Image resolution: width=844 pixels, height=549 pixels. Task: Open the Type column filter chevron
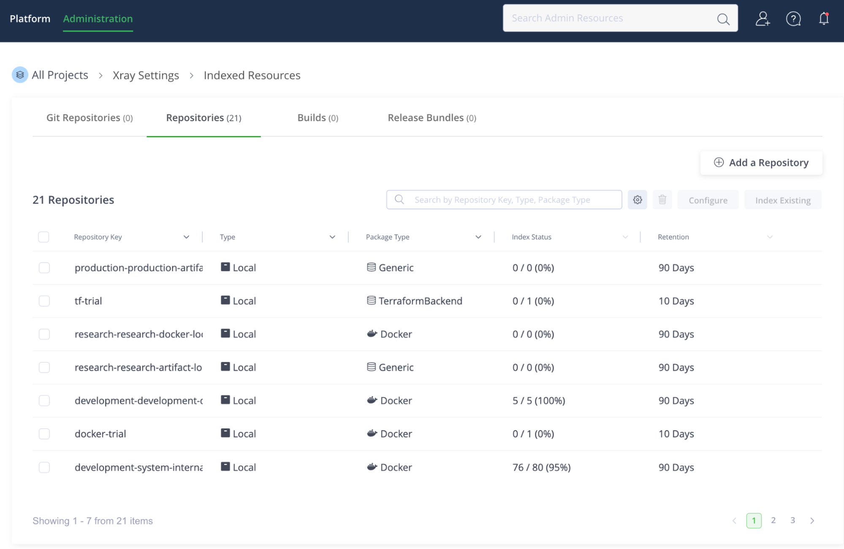332,237
